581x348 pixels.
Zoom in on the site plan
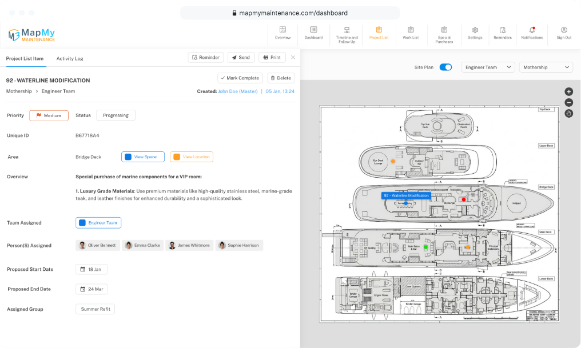click(569, 91)
